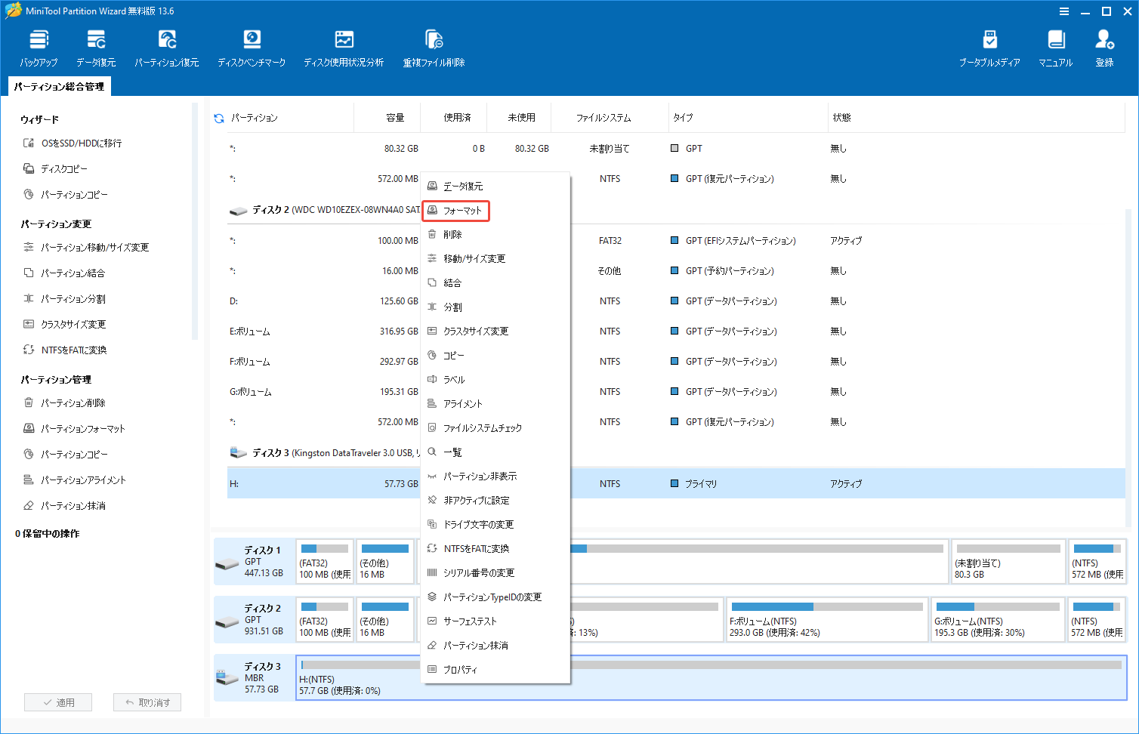Open the hamburger menu at top right

click(x=1064, y=11)
